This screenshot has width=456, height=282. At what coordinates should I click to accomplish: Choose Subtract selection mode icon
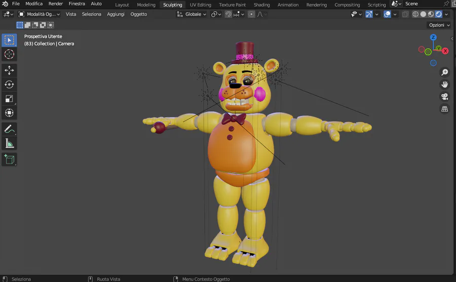(35, 25)
